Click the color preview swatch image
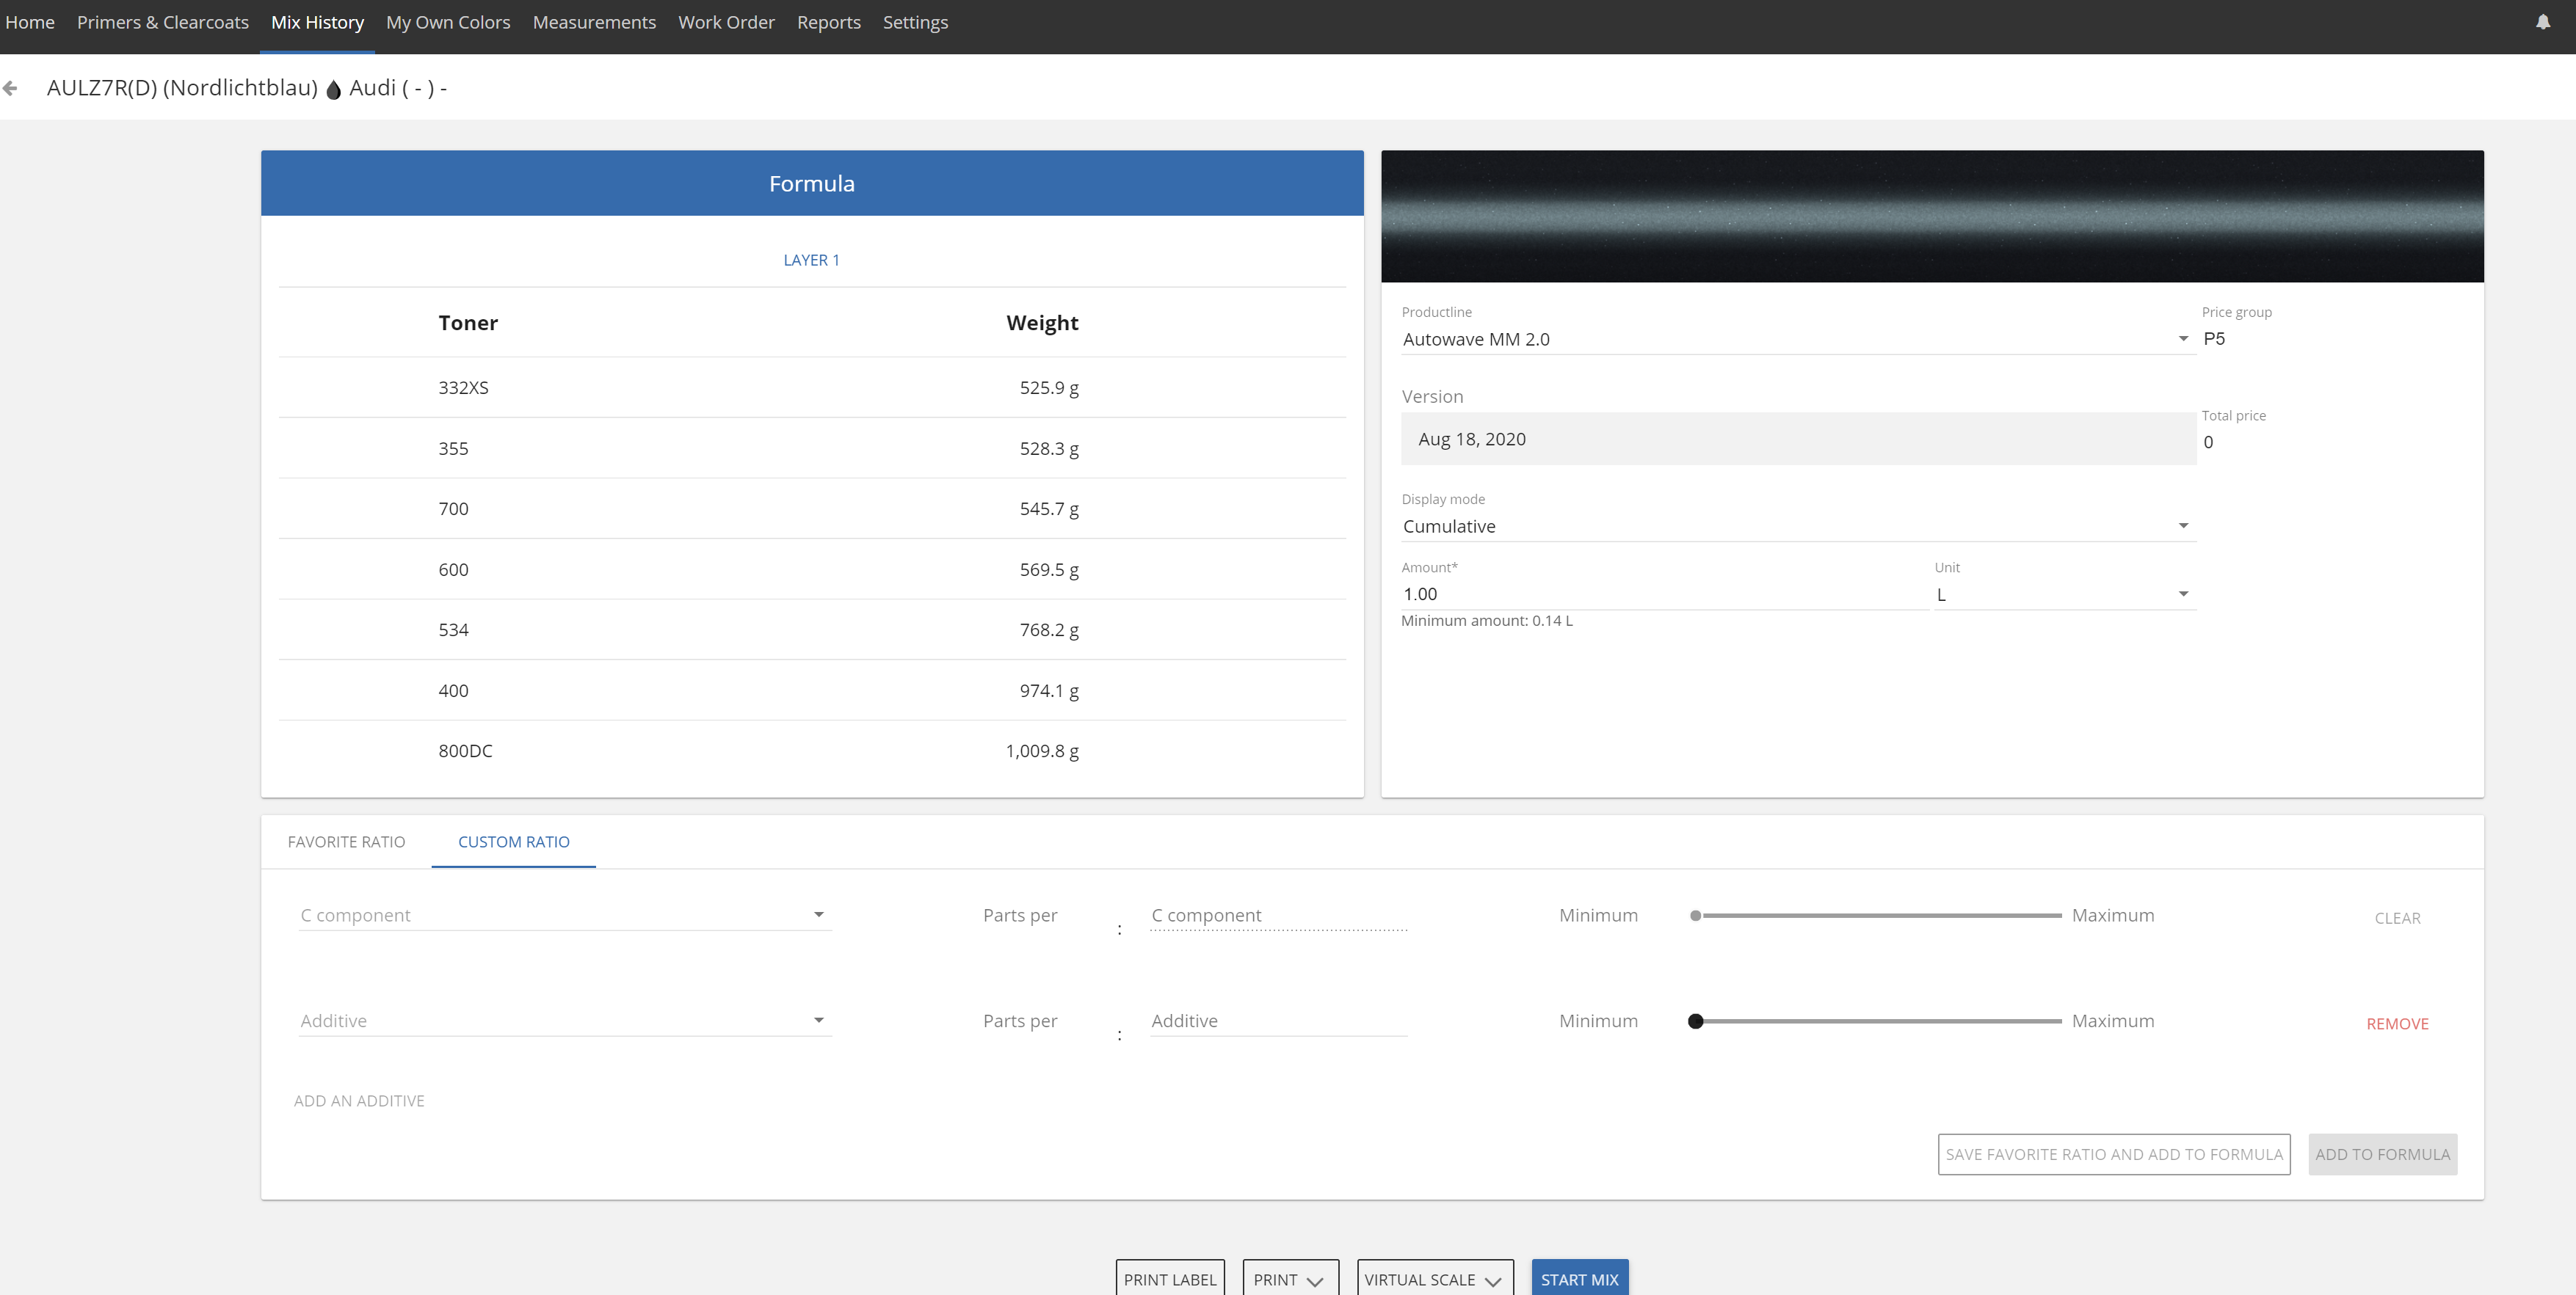2576x1295 pixels. pos(1932,216)
